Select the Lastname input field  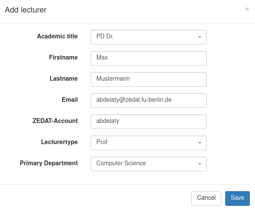click(x=148, y=79)
